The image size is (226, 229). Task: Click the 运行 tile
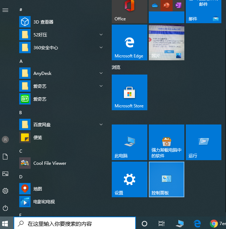(x=203, y=142)
